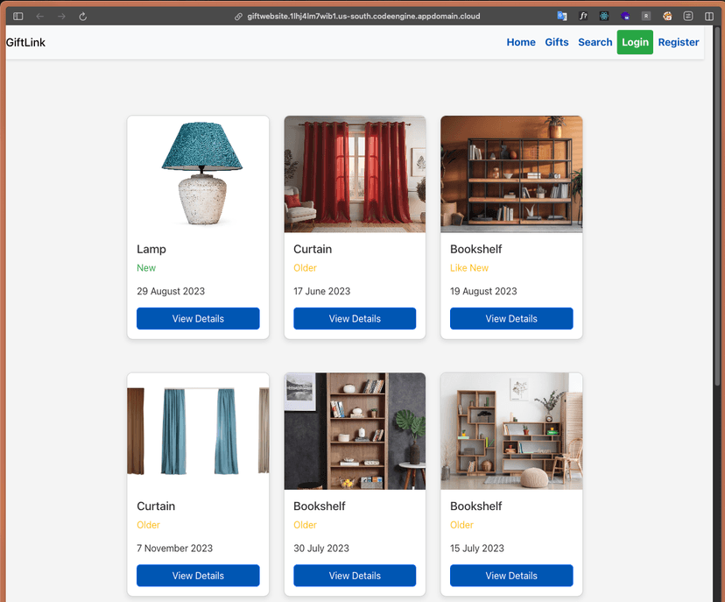Open the Gifts nav link
725x602 pixels.
557,42
